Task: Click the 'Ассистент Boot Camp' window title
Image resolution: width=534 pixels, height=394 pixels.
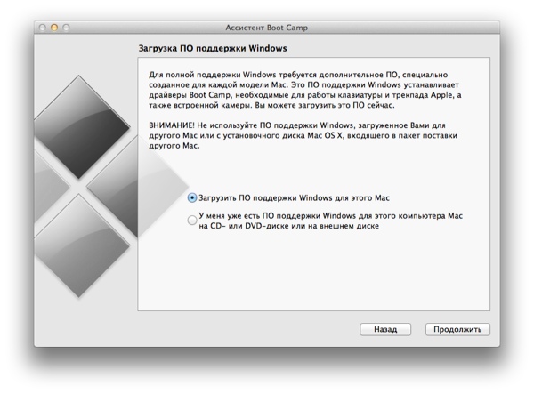Action: (266, 28)
